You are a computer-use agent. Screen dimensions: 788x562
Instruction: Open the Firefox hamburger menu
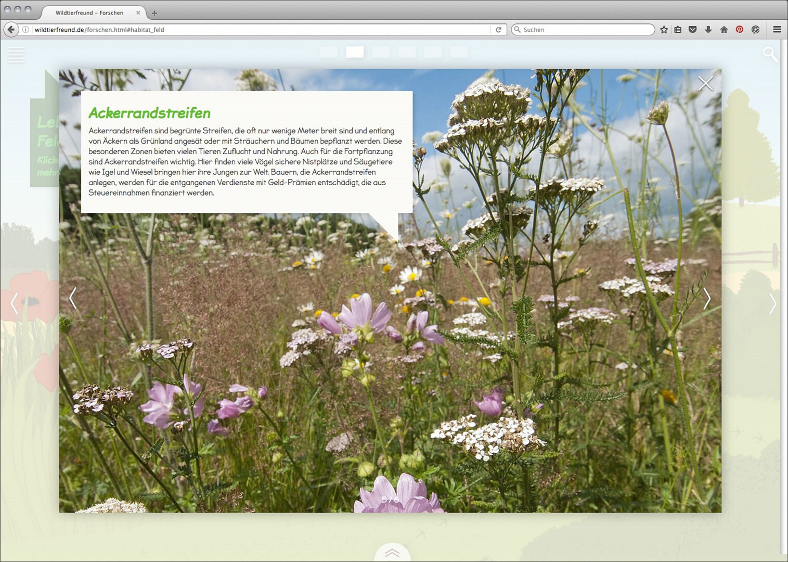[777, 30]
